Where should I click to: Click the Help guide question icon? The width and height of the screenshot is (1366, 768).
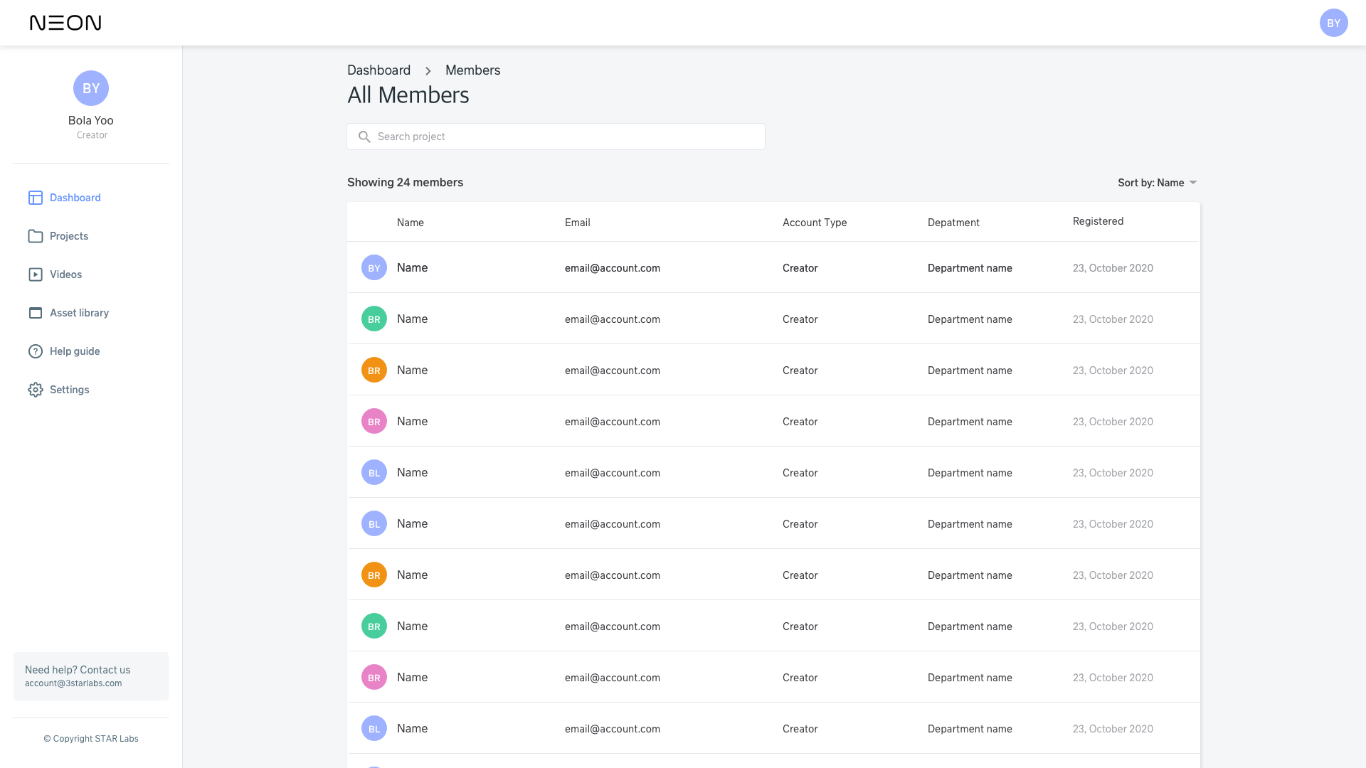tap(36, 351)
